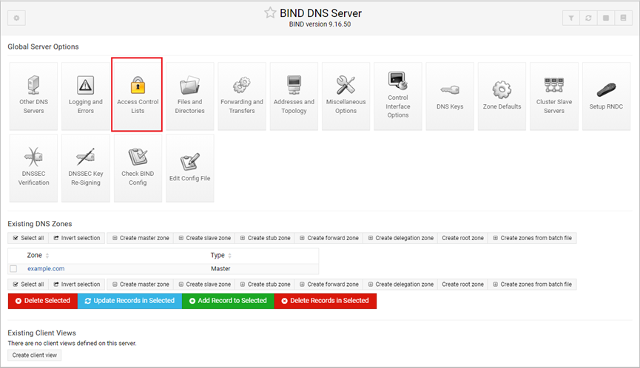
Task: Tick the example.com zone checkbox
Action: point(13,268)
